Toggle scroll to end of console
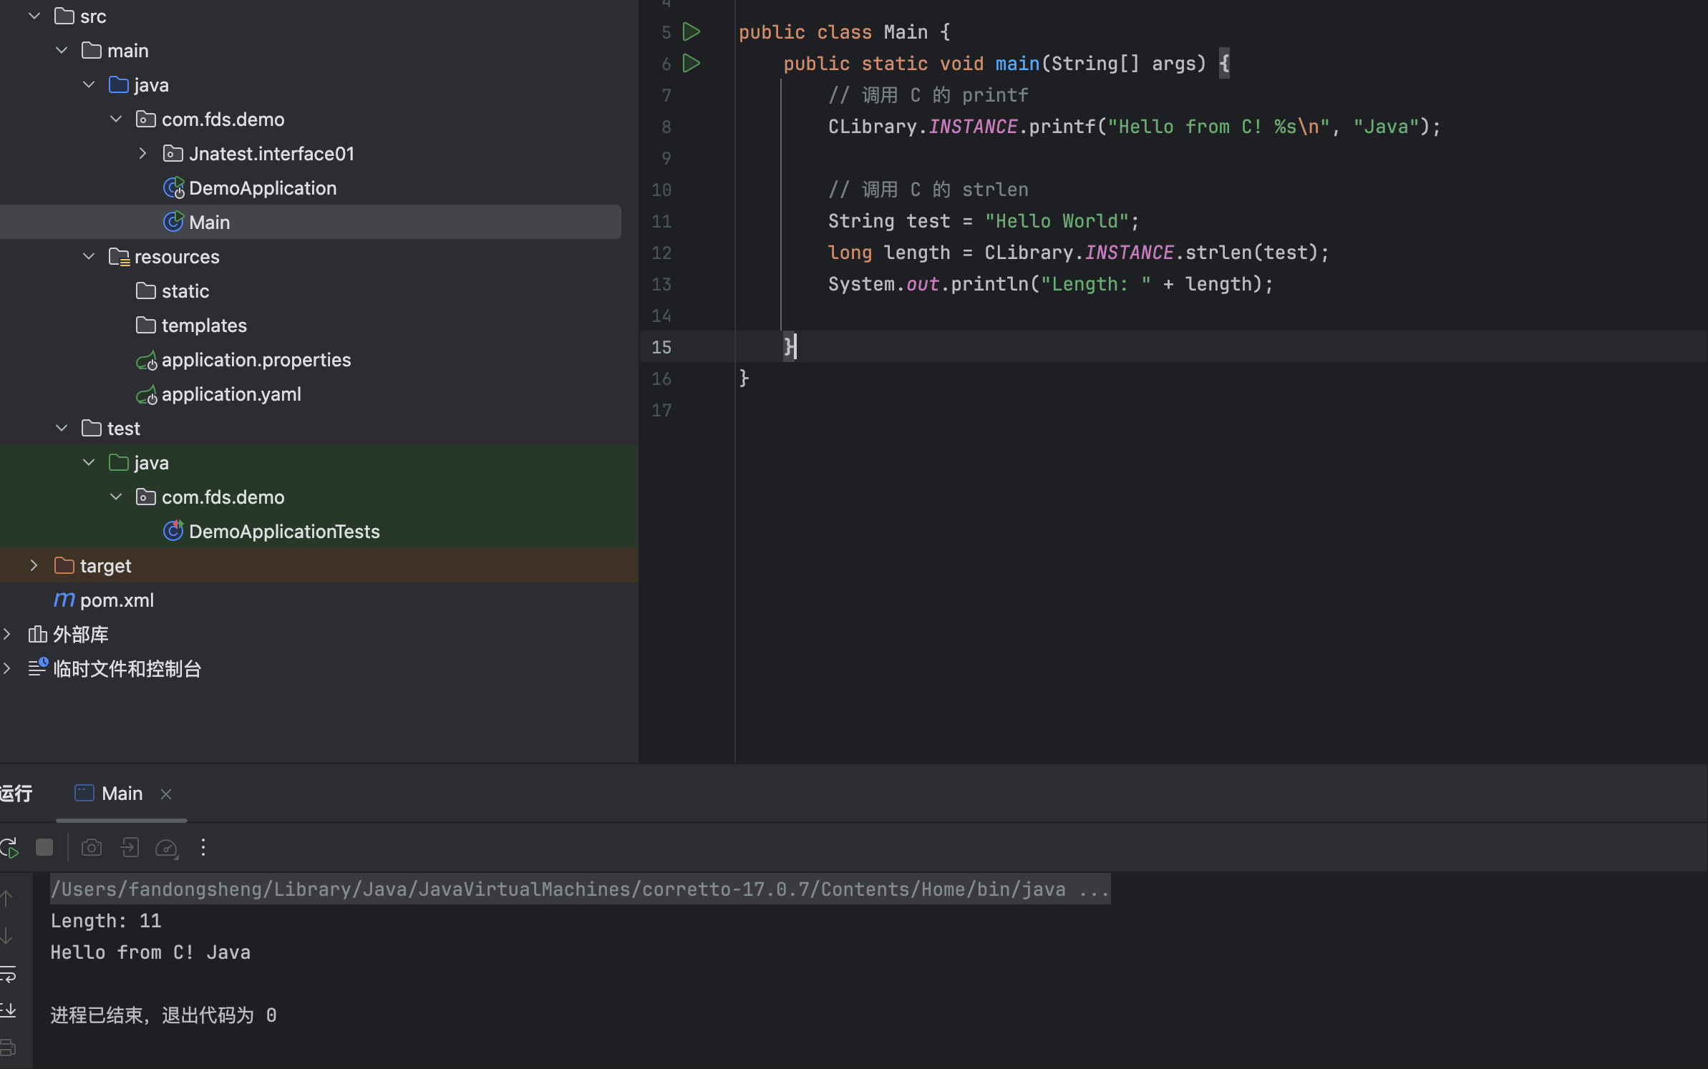1708x1069 pixels. click(9, 1010)
